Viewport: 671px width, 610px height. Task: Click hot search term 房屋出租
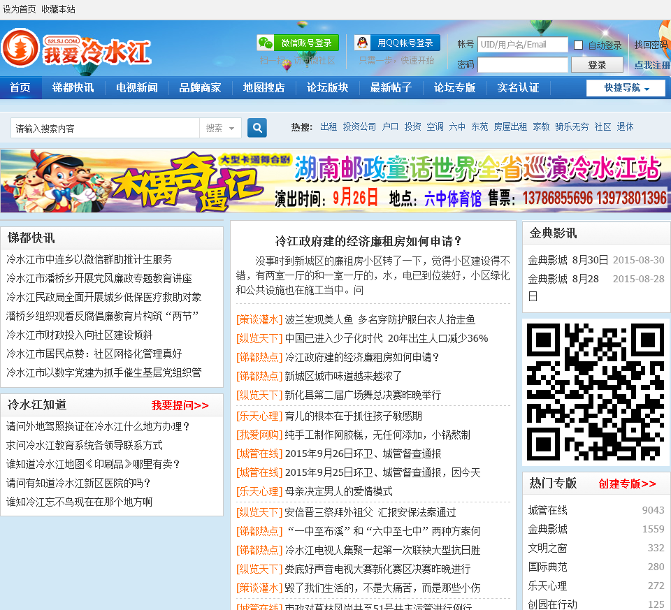510,126
